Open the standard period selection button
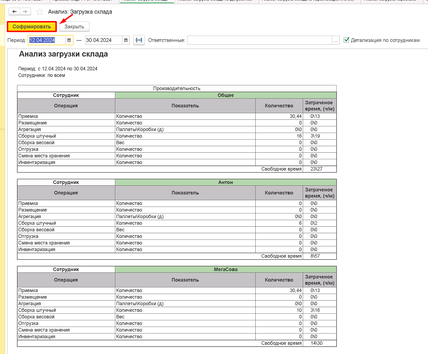This screenshot has height=354, width=428. click(x=139, y=40)
